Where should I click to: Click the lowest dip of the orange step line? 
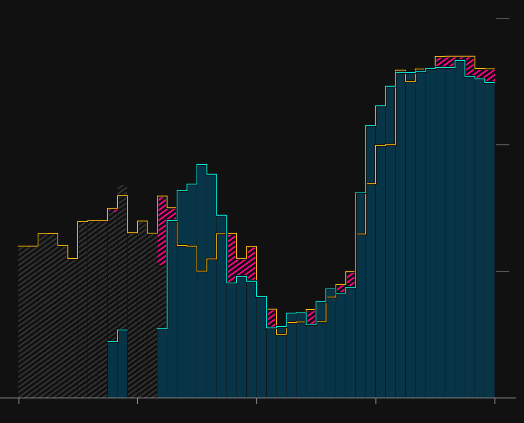pos(281,334)
